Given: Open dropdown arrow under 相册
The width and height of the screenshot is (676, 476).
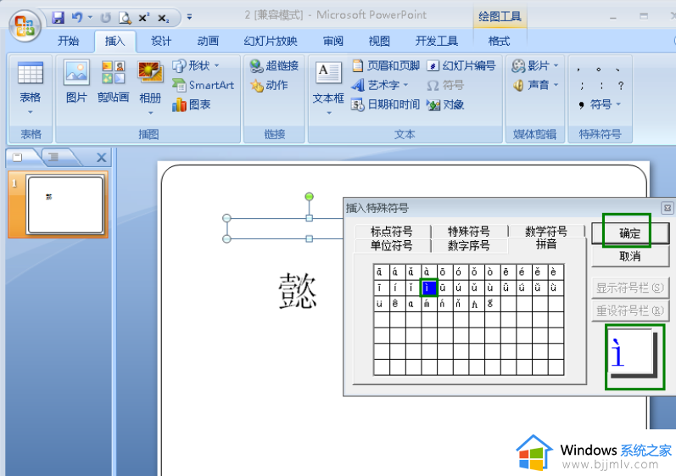Looking at the screenshot, I should click(x=150, y=113).
